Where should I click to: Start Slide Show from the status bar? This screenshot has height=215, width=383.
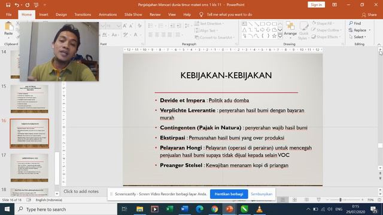[319, 200]
